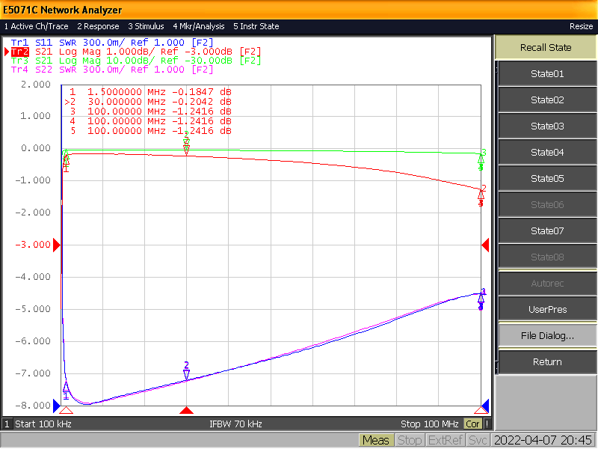Recall State05

click(547, 178)
